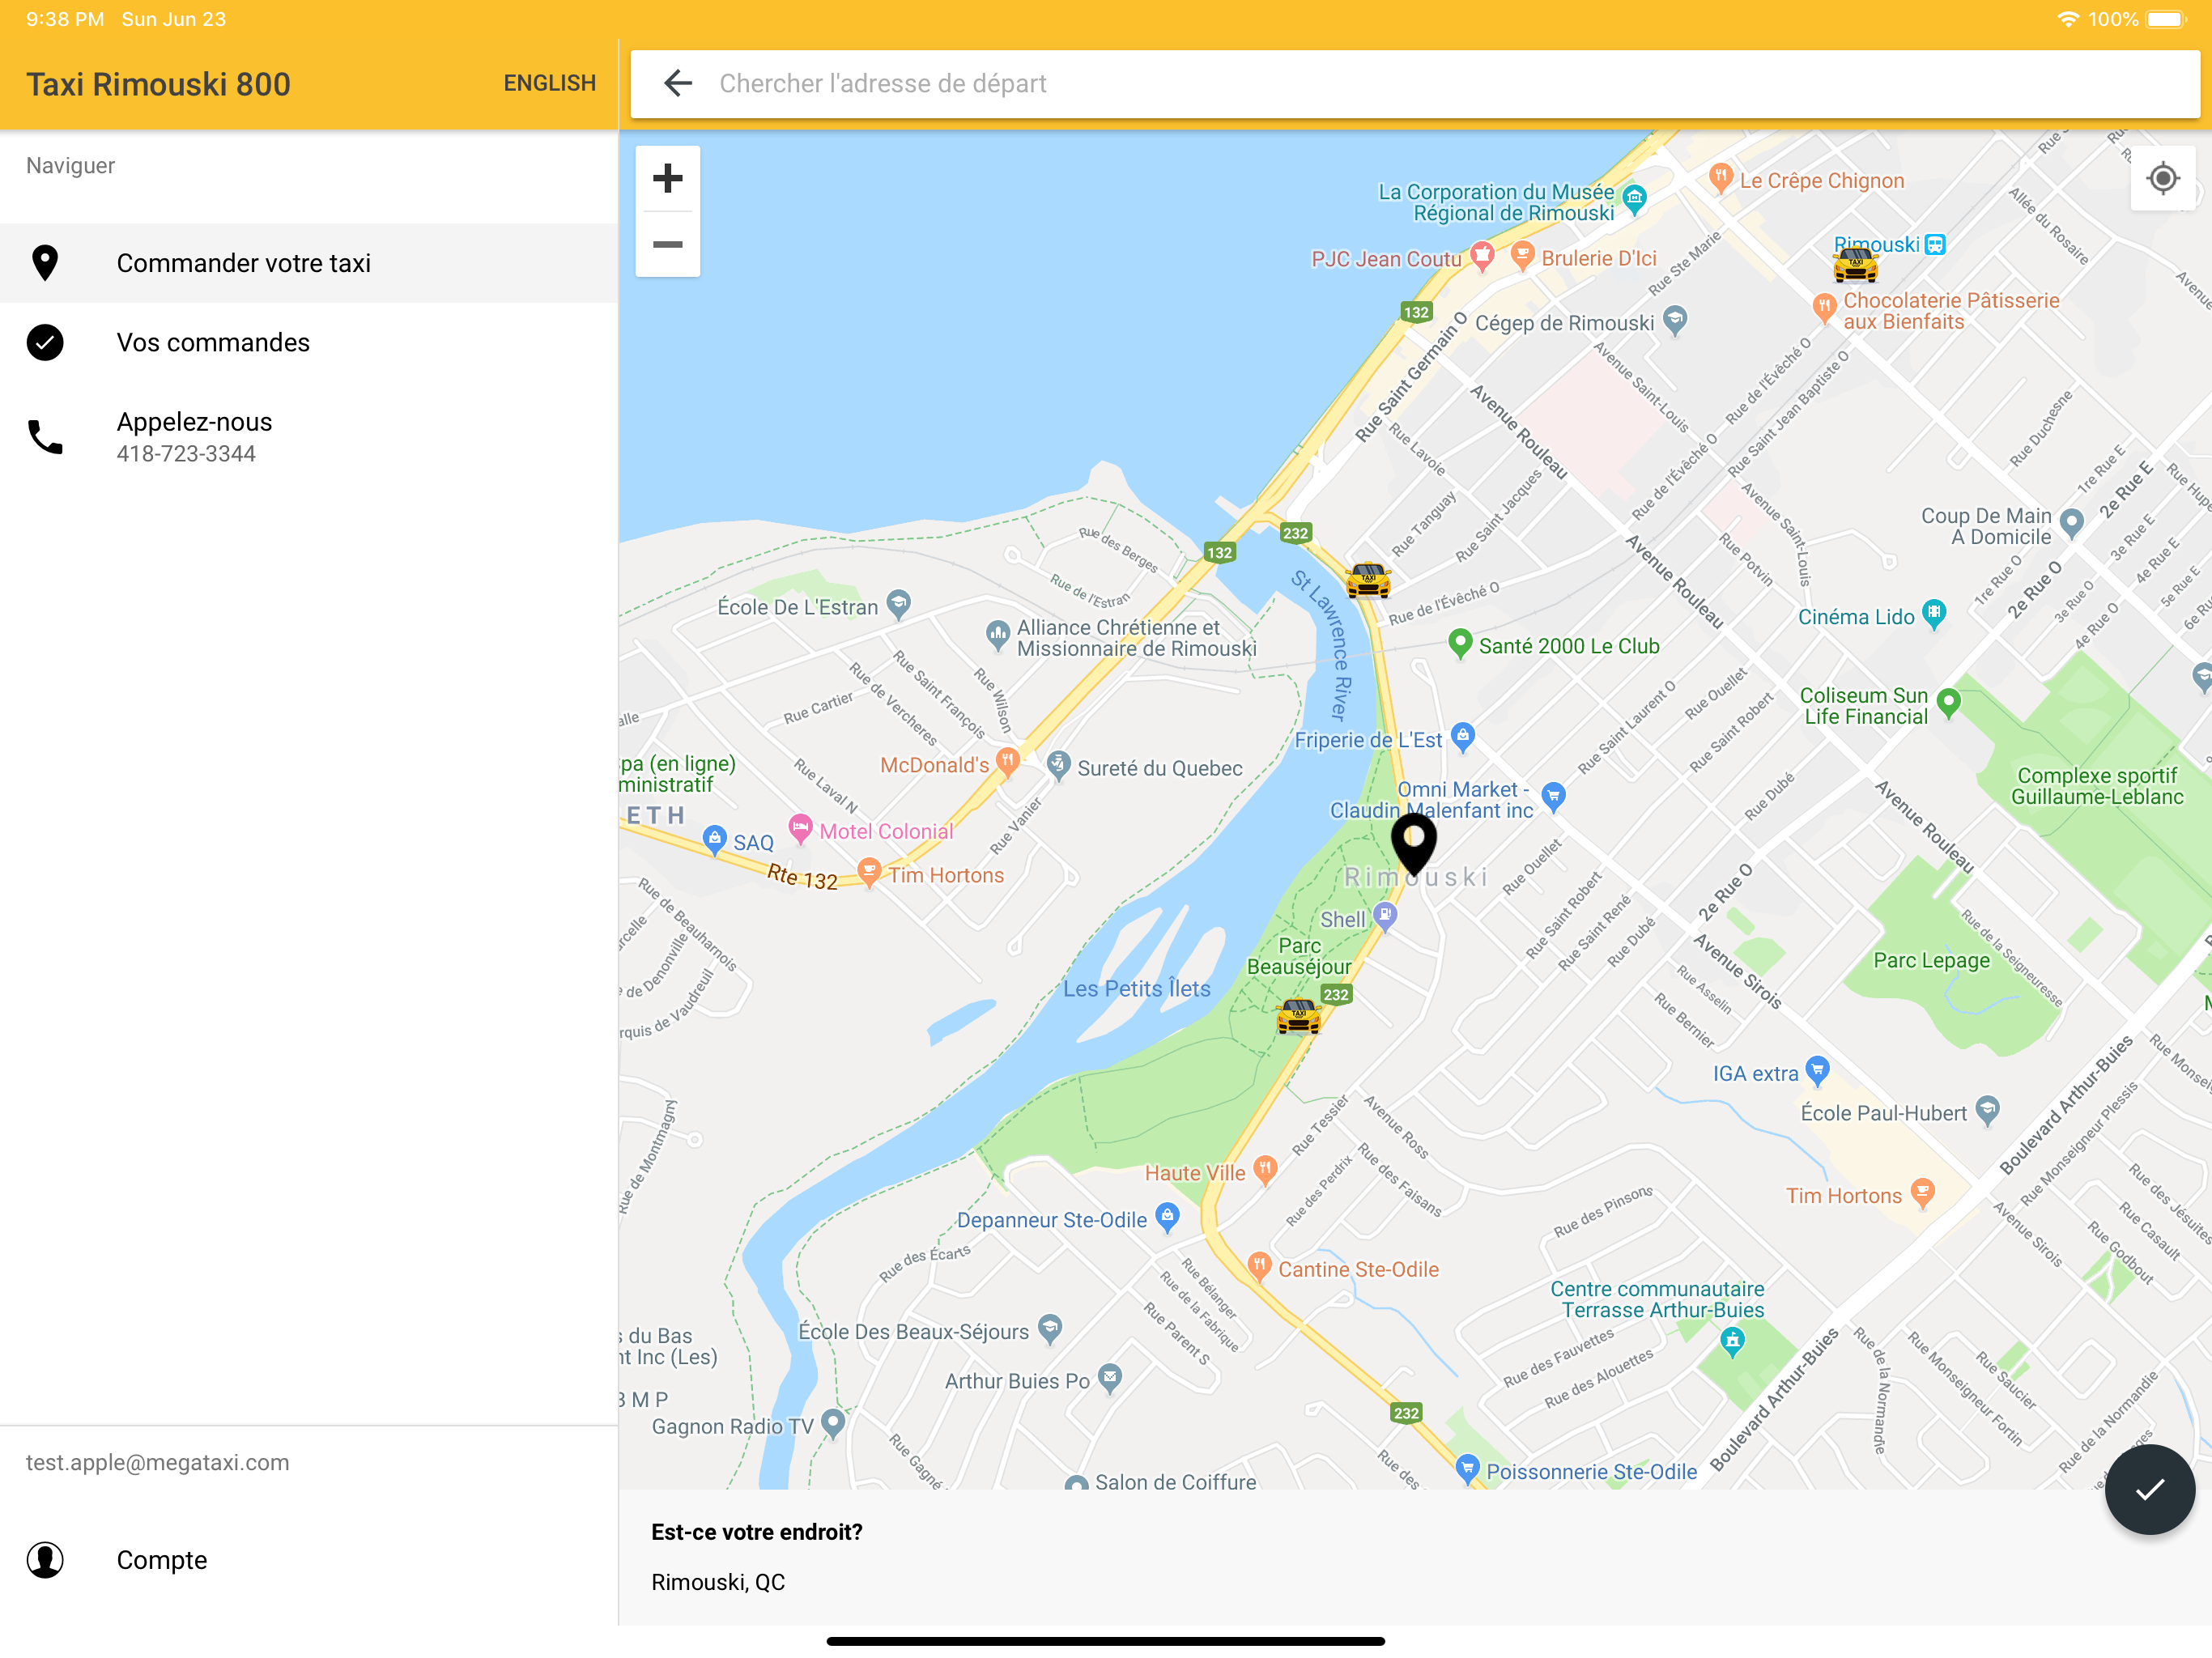The width and height of the screenshot is (2212, 1658).
Task: Select Appelez-nous 418-723-3344 entry
Action: [309, 437]
